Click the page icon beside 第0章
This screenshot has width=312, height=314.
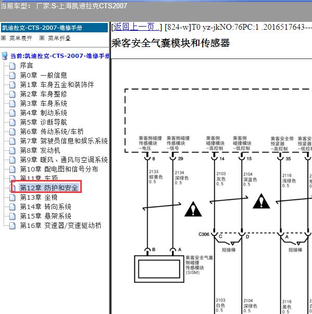[x=12, y=76]
